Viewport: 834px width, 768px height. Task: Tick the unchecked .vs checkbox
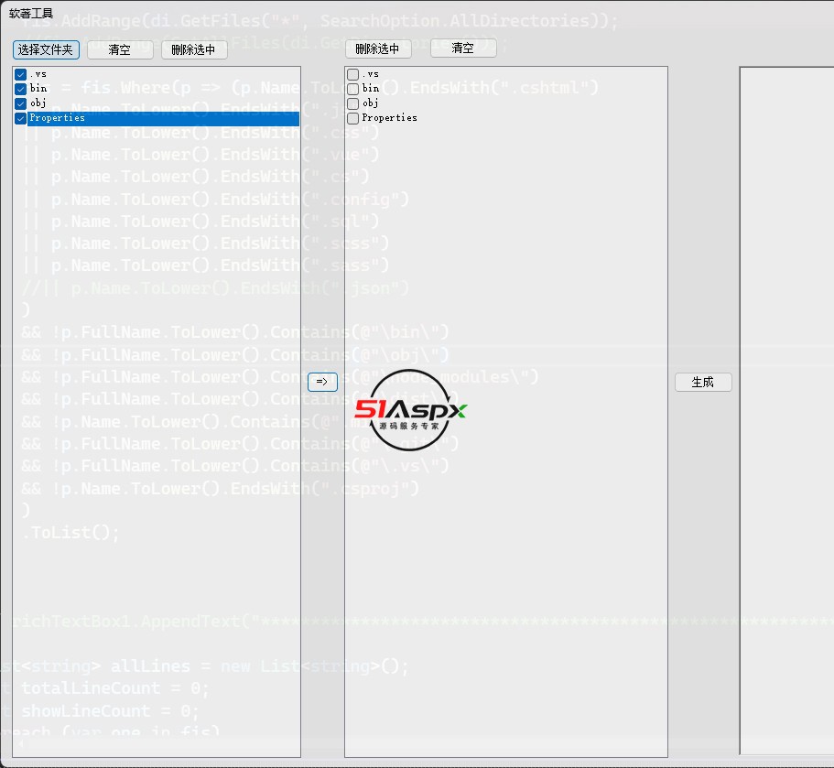[353, 74]
